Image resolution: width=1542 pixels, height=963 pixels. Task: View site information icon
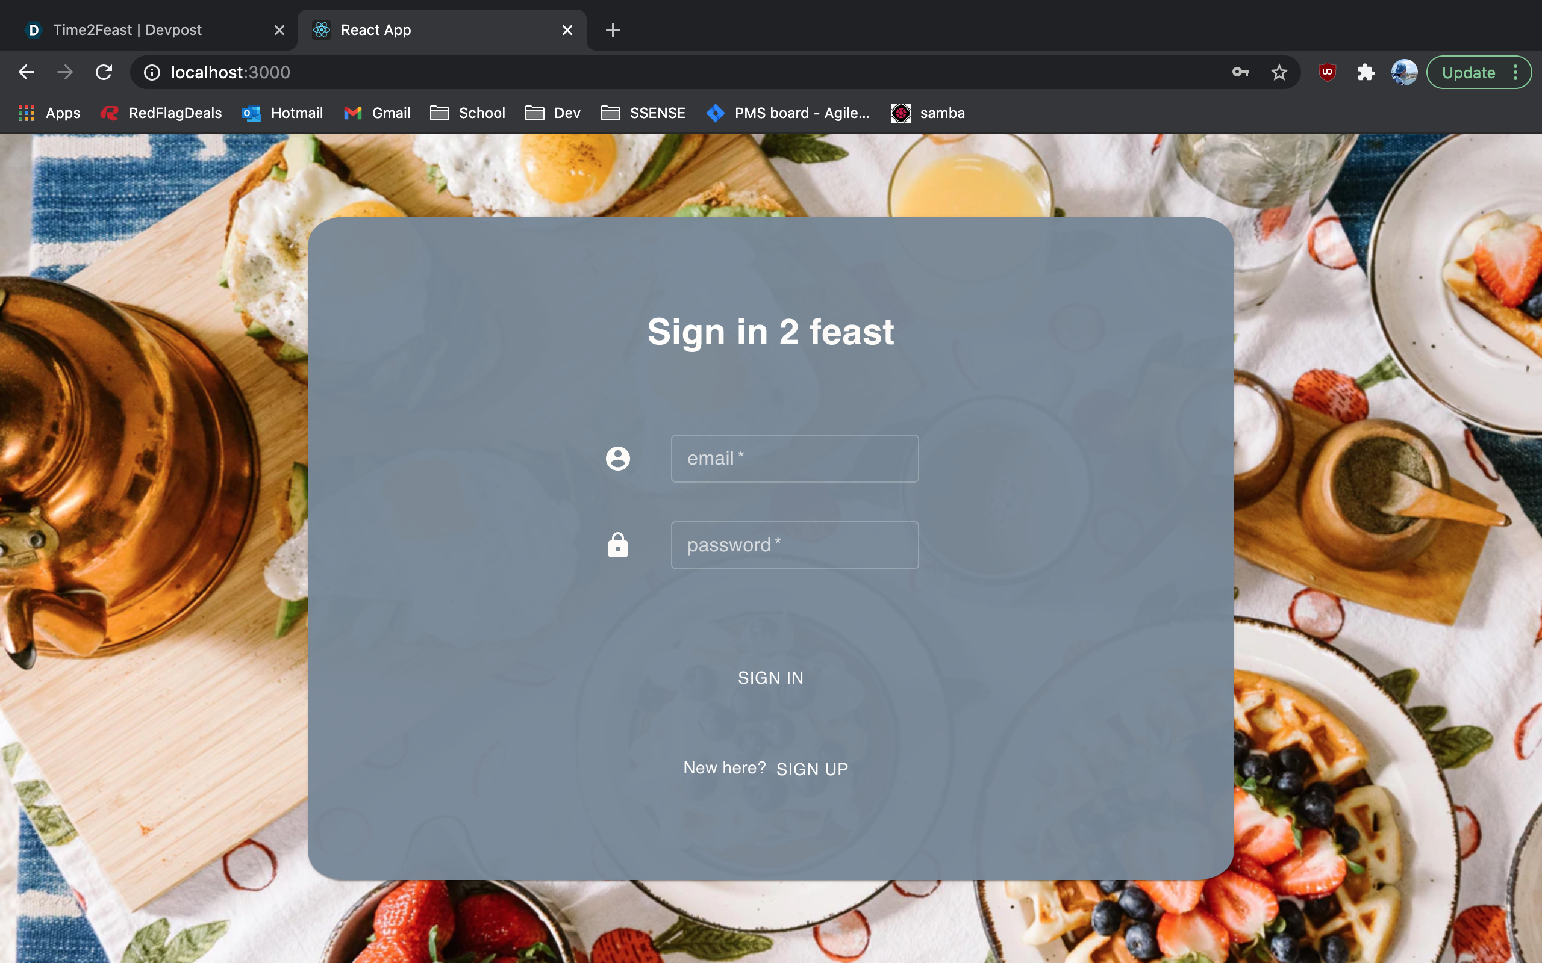pos(152,73)
